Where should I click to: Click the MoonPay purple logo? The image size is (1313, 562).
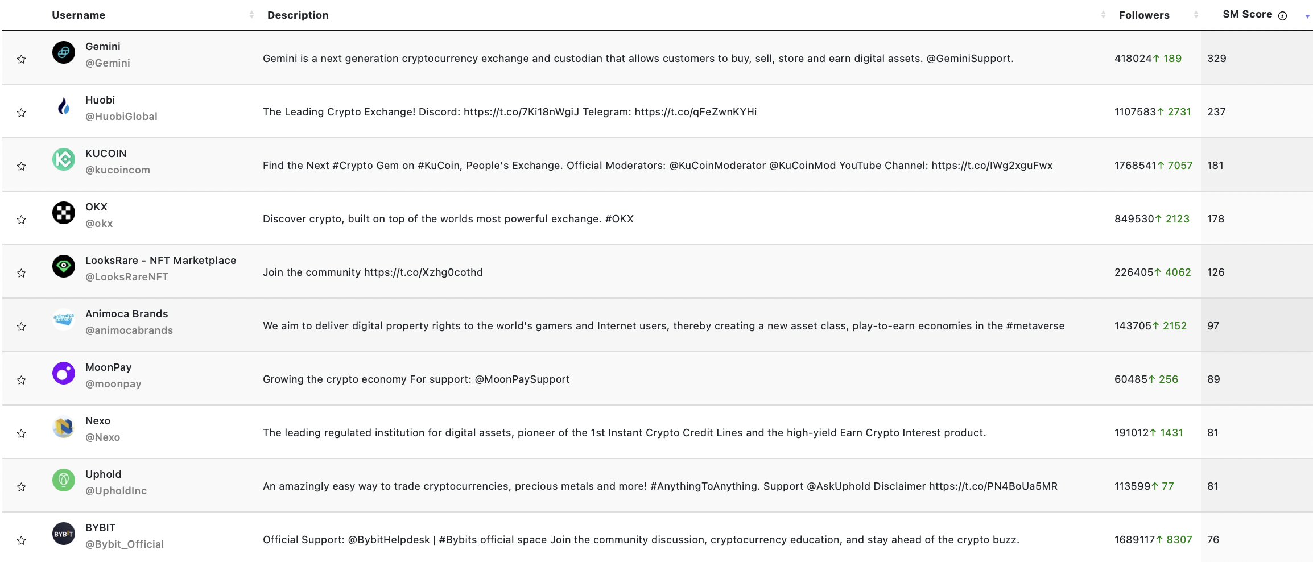[x=64, y=373]
